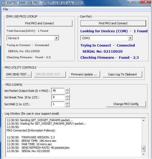Decrease MAB value with down arrow
This screenshot has height=159, width=152.
click(x=67, y=105)
